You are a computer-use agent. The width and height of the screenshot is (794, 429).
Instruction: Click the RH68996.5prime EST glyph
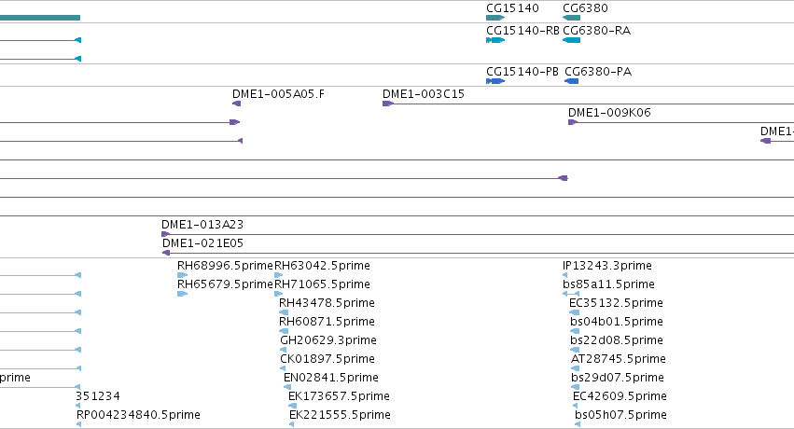point(182,275)
